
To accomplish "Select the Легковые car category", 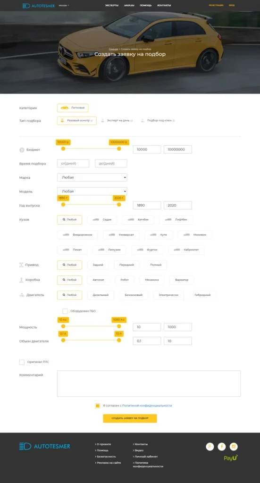I will (x=73, y=108).
